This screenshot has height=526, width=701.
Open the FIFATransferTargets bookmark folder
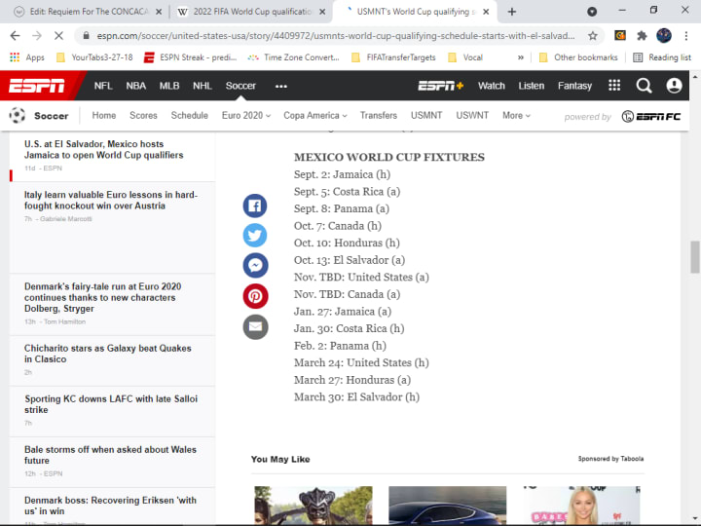point(393,57)
